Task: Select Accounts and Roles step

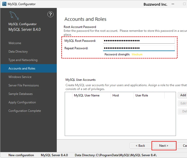Action: [29, 68]
